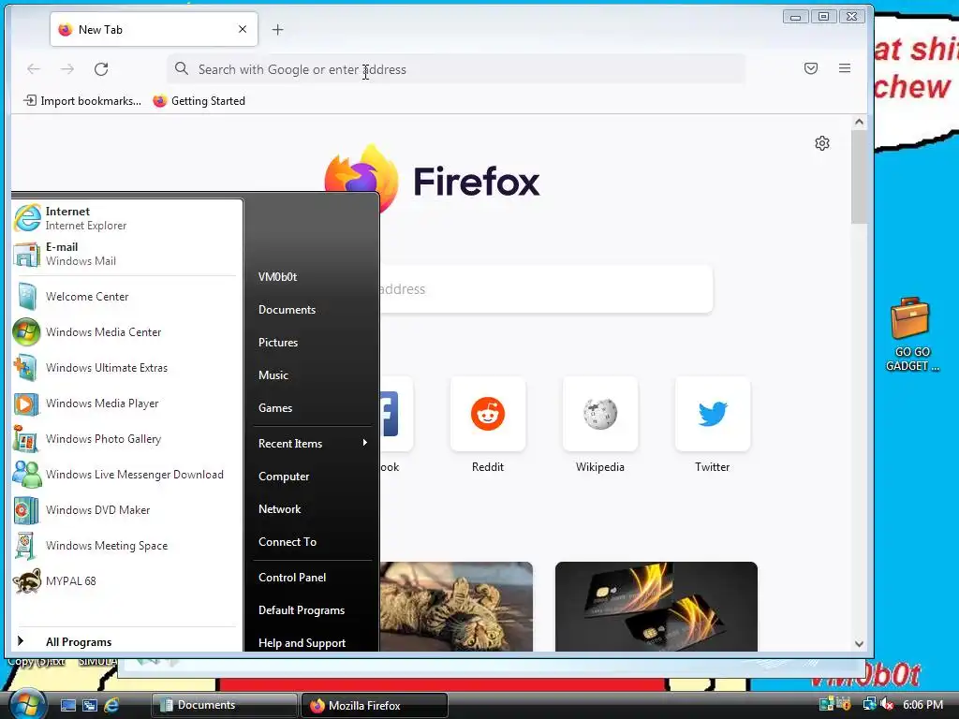Open Help and Support
This screenshot has height=719, width=959.
tap(312, 642)
